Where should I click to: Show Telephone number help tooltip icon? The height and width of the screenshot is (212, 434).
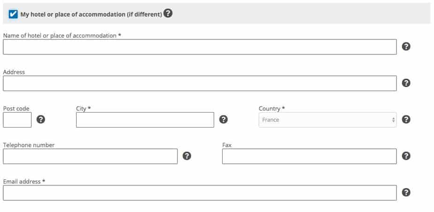pos(187,156)
